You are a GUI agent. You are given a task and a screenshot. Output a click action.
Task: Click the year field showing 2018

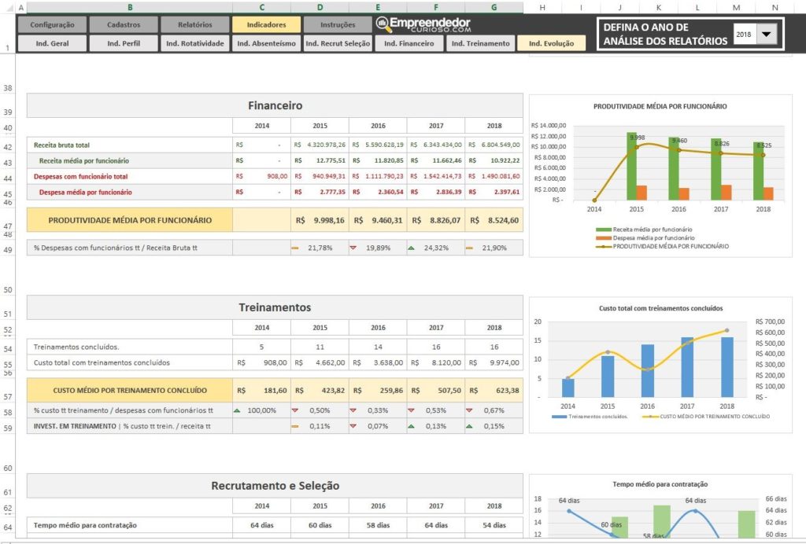click(x=744, y=35)
